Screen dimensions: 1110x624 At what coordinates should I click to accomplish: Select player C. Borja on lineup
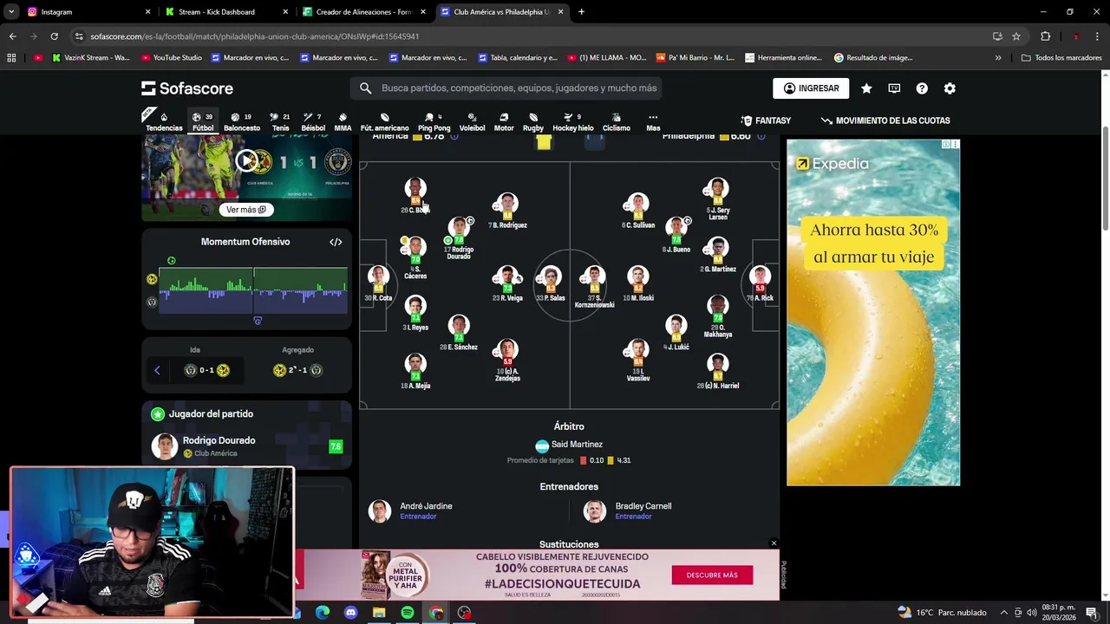[x=415, y=196]
